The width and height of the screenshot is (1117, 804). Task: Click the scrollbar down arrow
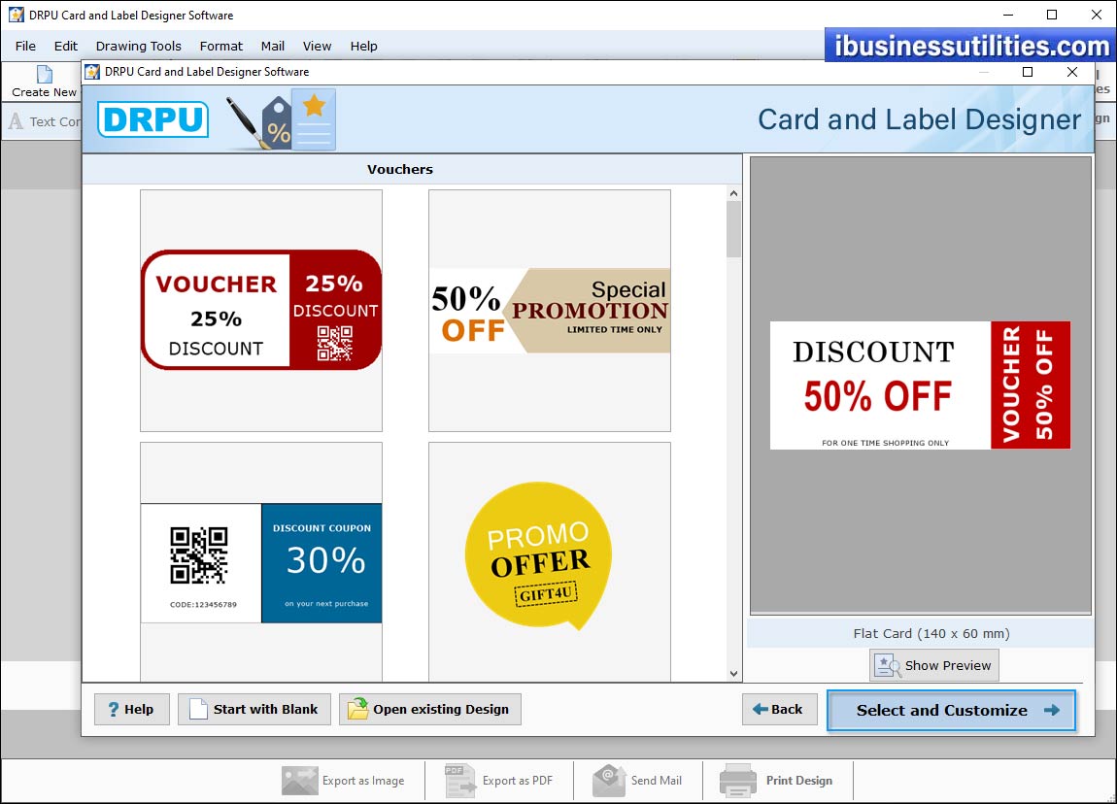coord(734,672)
